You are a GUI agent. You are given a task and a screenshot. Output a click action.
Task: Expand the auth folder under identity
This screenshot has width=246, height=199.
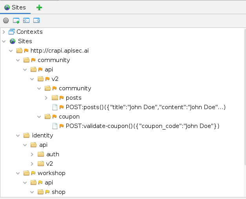tap(32, 154)
